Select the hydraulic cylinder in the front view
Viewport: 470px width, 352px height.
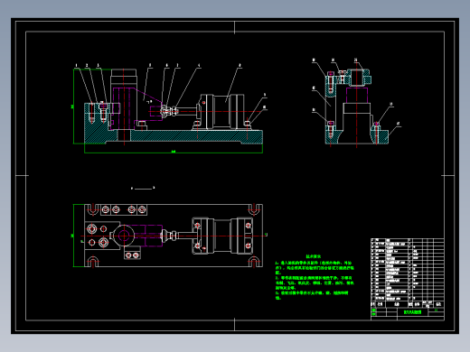coord(221,112)
